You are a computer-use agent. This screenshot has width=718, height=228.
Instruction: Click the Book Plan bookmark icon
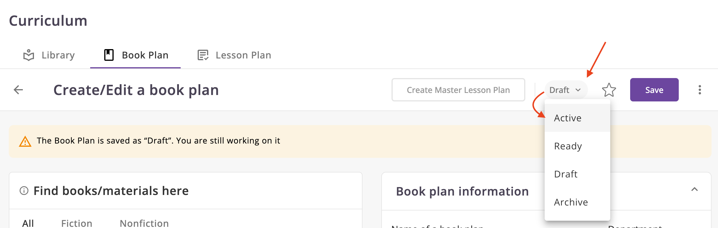(x=109, y=55)
